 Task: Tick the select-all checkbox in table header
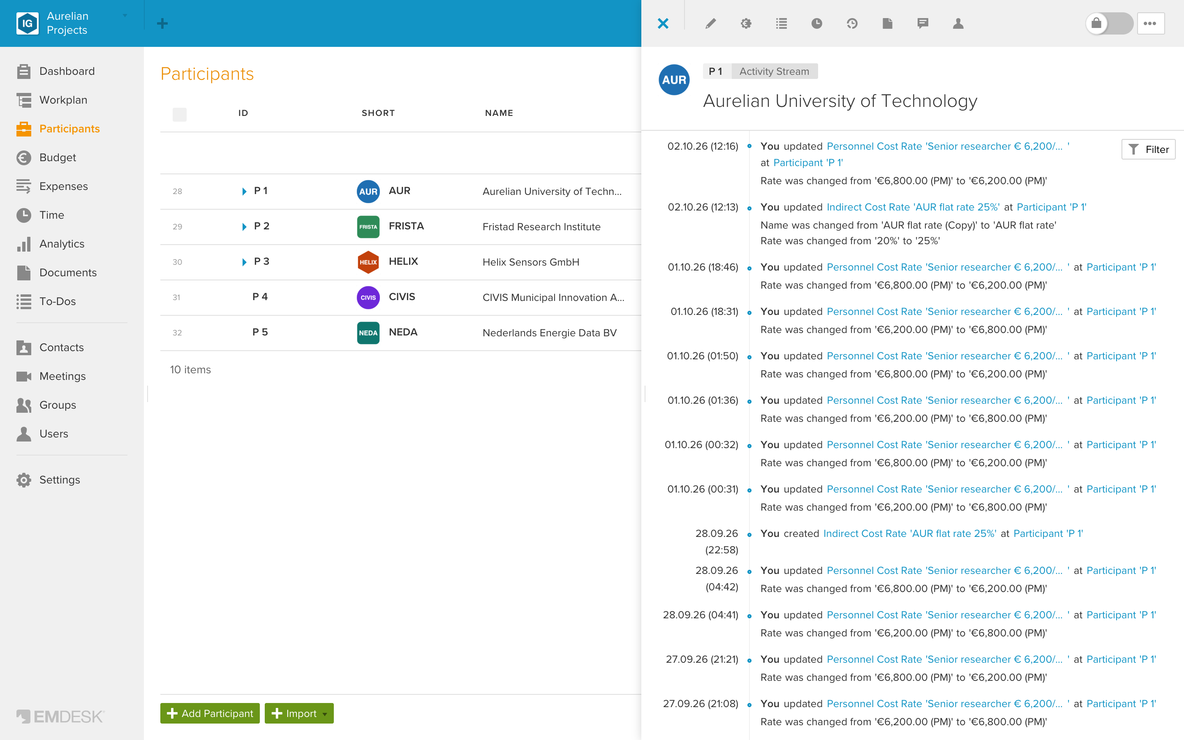click(180, 115)
